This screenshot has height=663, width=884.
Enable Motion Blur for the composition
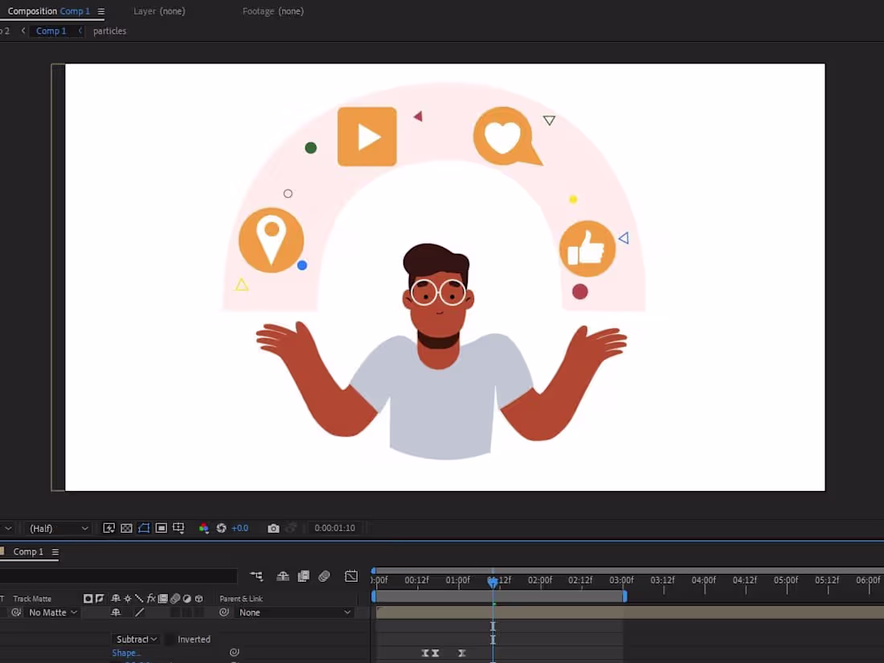pos(325,576)
